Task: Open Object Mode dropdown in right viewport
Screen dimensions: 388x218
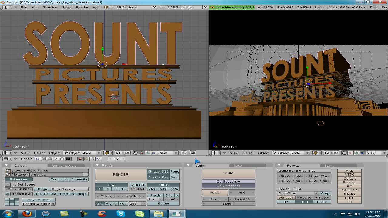Action: (291, 153)
